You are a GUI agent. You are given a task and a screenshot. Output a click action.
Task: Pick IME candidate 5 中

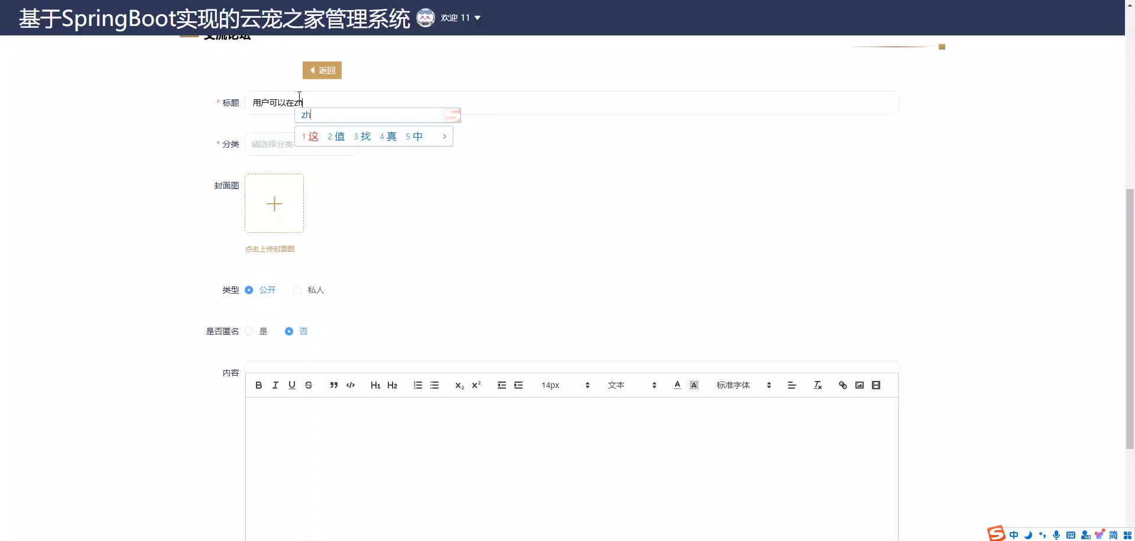(414, 136)
